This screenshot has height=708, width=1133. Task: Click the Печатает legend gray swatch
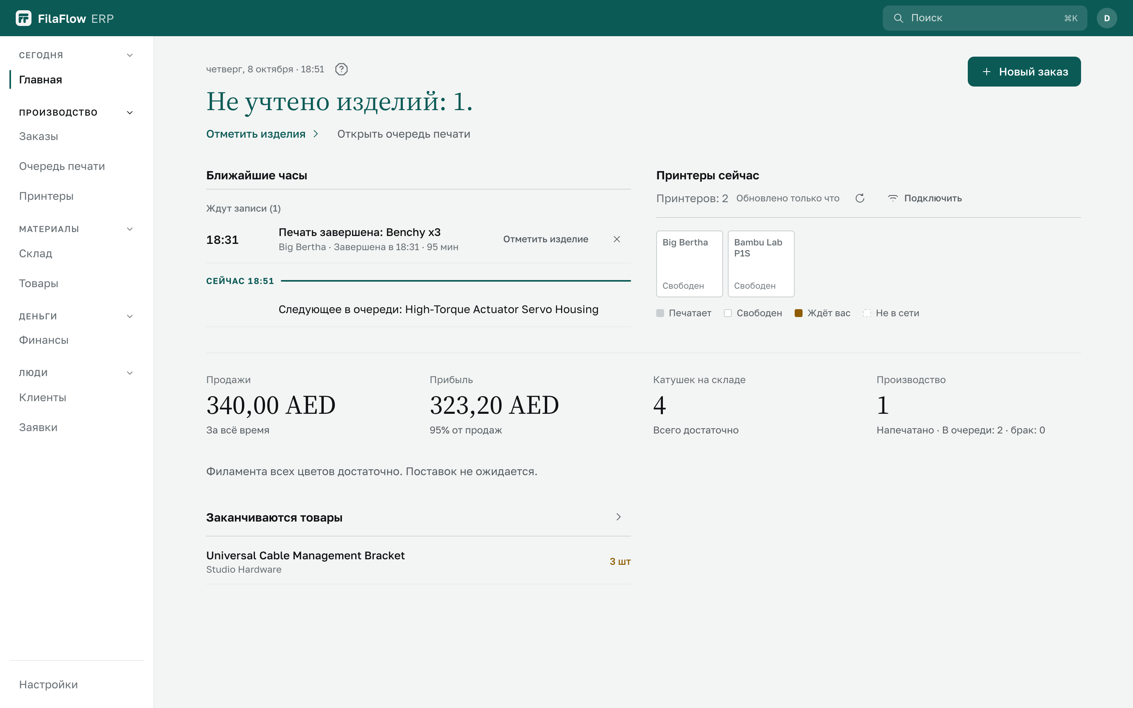click(660, 313)
